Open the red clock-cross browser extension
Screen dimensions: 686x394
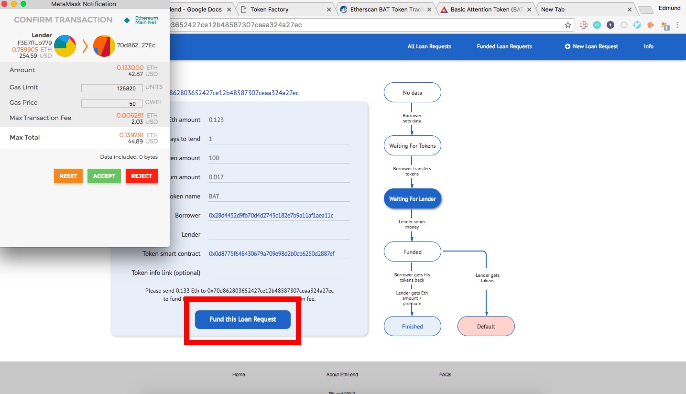click(583, 25)
